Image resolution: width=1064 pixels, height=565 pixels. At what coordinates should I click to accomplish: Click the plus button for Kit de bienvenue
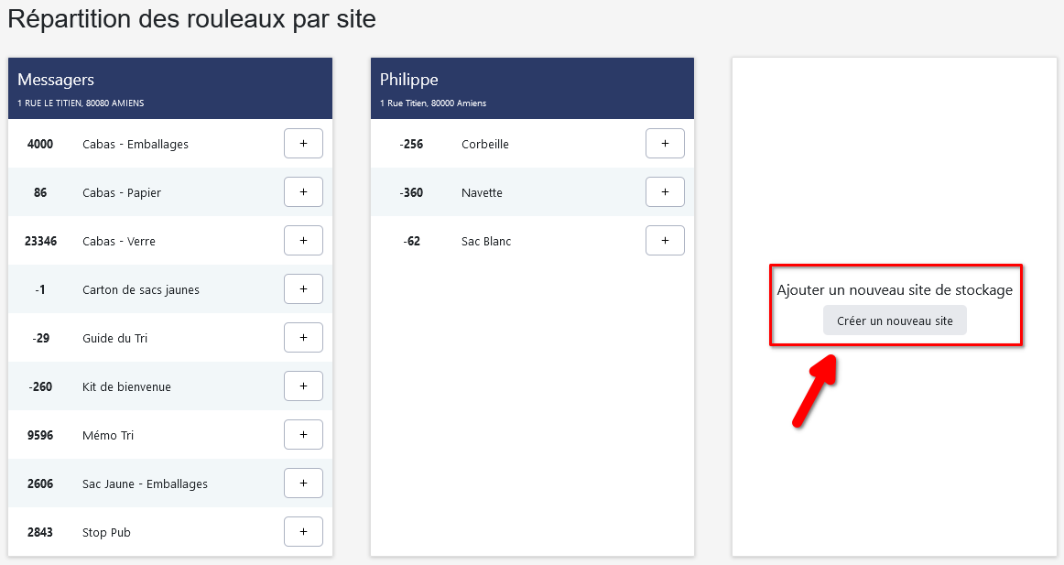(303, 386)
